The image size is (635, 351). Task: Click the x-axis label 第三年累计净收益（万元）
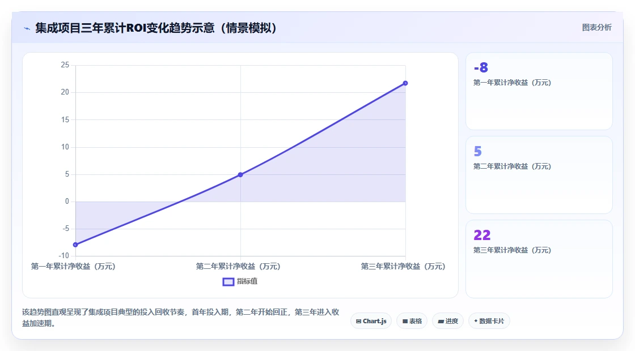[403, 267]
